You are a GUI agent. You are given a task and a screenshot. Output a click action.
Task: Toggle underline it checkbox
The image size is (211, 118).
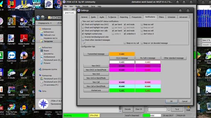pyautogui.click(x=125, y=34)
